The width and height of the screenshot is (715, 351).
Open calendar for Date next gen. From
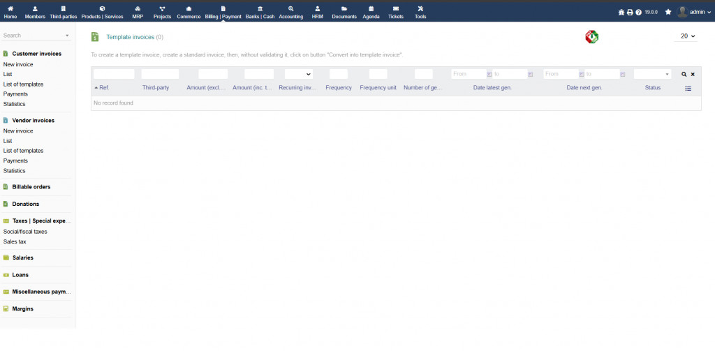(x=582, y=74)
